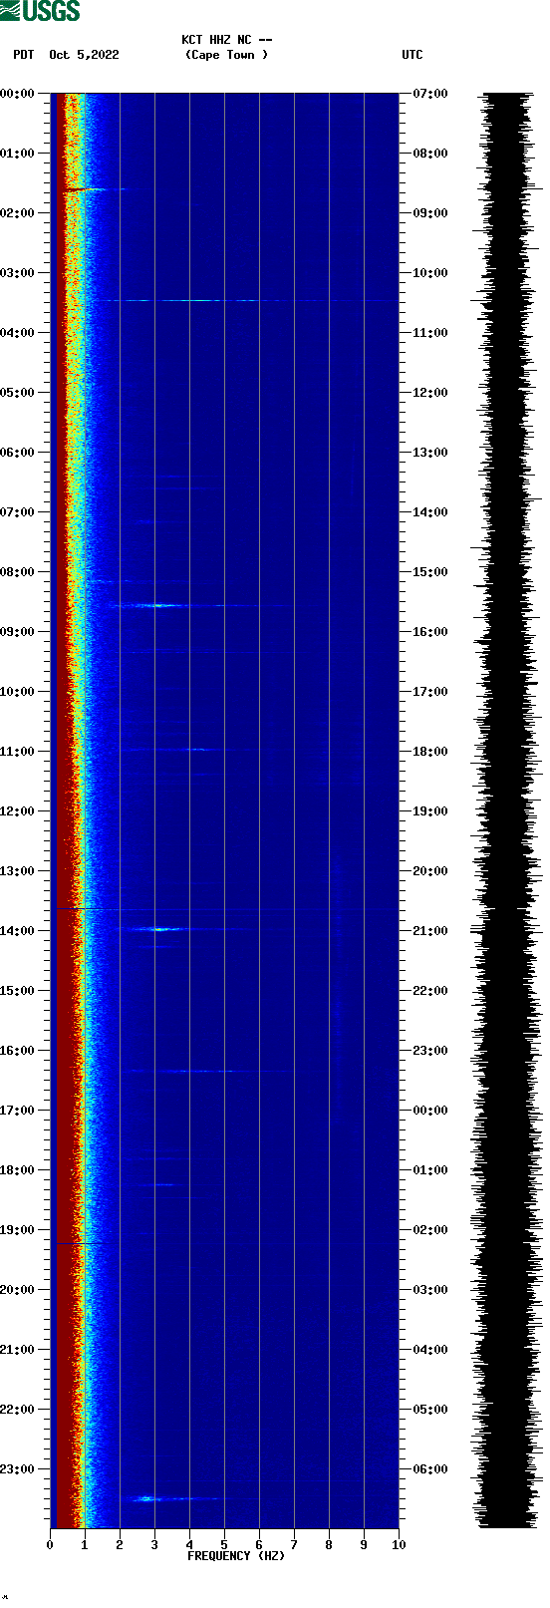Click the PDT time label '00:00'
The width and height of the screenshot is (550, 1608).
(x=18, y=94)
